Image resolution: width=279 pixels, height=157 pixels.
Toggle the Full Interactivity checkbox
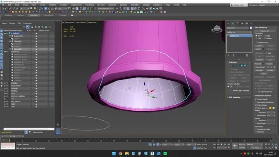tap(259, 92)
